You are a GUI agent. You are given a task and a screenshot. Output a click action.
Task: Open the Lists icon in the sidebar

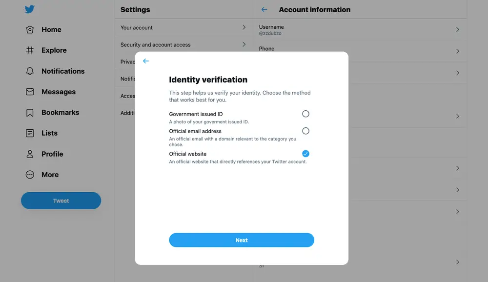(x=30, y=133)
